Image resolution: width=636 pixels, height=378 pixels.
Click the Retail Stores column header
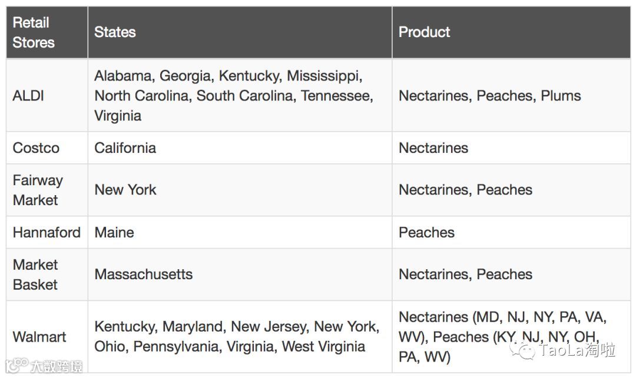click(47, 32)
